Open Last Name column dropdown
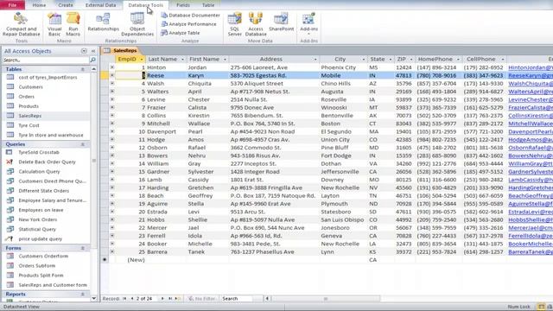 coord(182,60)
